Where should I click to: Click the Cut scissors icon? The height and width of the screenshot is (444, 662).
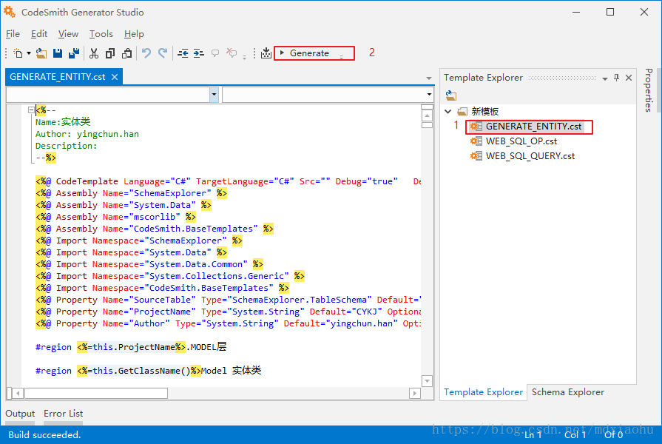pyautogui.click(x=94, y=53)
